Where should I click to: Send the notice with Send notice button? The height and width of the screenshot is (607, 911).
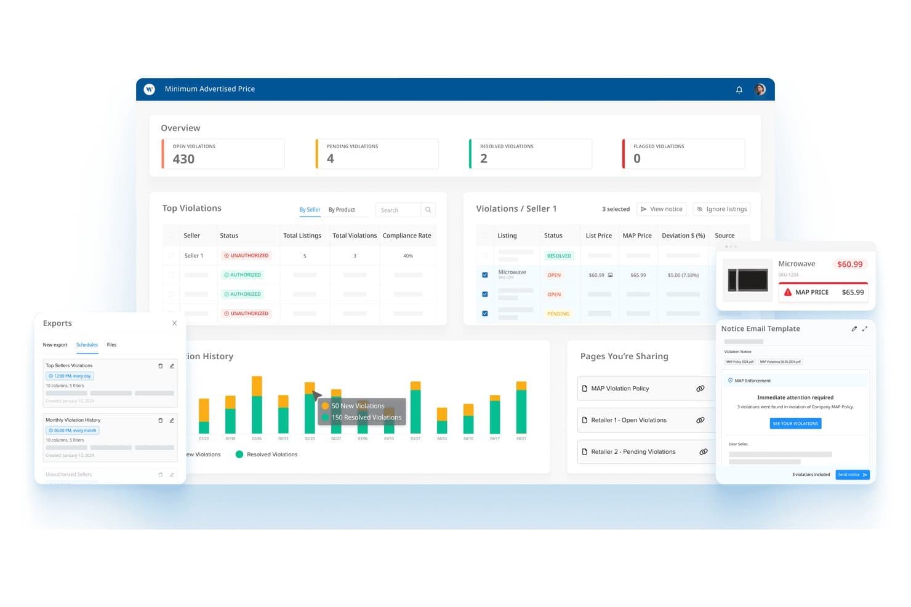(x=853, y=475)
